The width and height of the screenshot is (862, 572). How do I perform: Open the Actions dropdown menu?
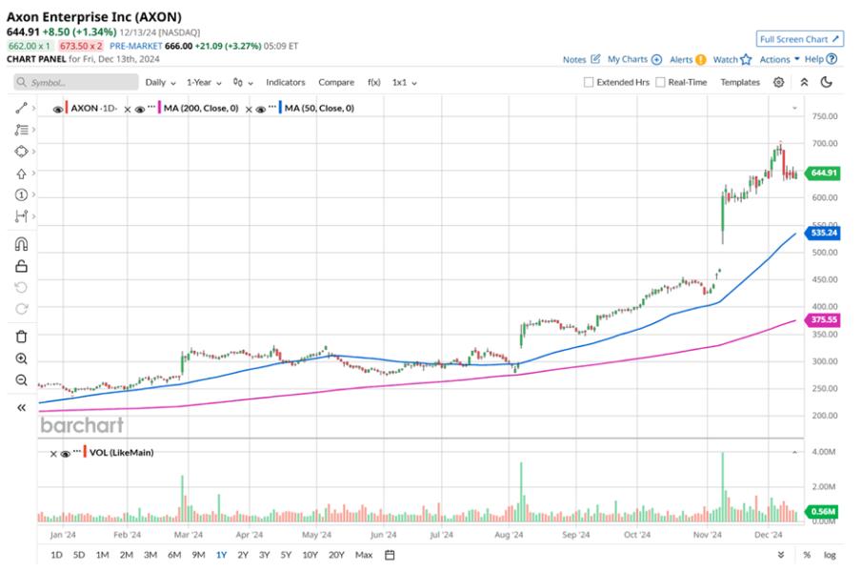tap(779, 59)
